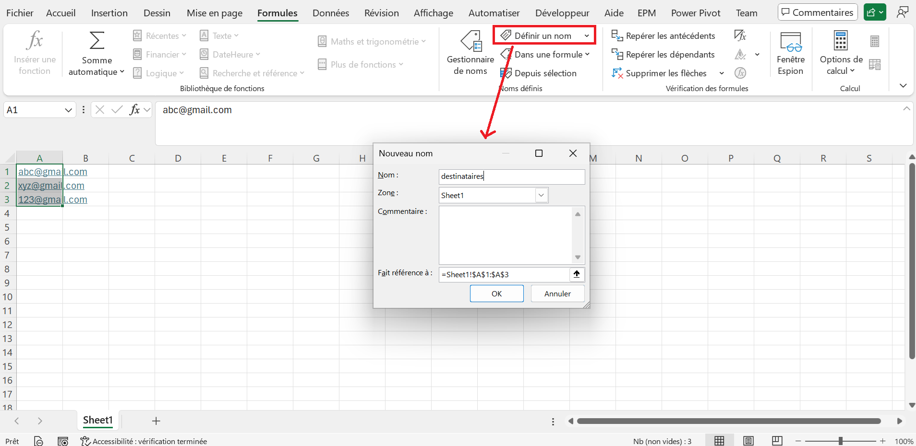Image resolution: width=916 pixels, height=446 pixels.
Task: Click the Nom input field
Action: point(512,176)
